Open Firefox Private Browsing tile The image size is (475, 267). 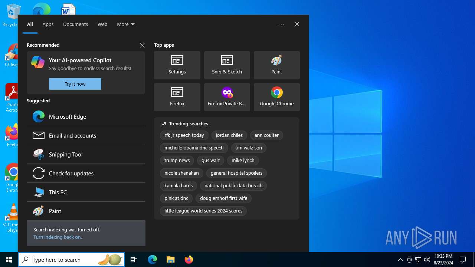[227, 97]
